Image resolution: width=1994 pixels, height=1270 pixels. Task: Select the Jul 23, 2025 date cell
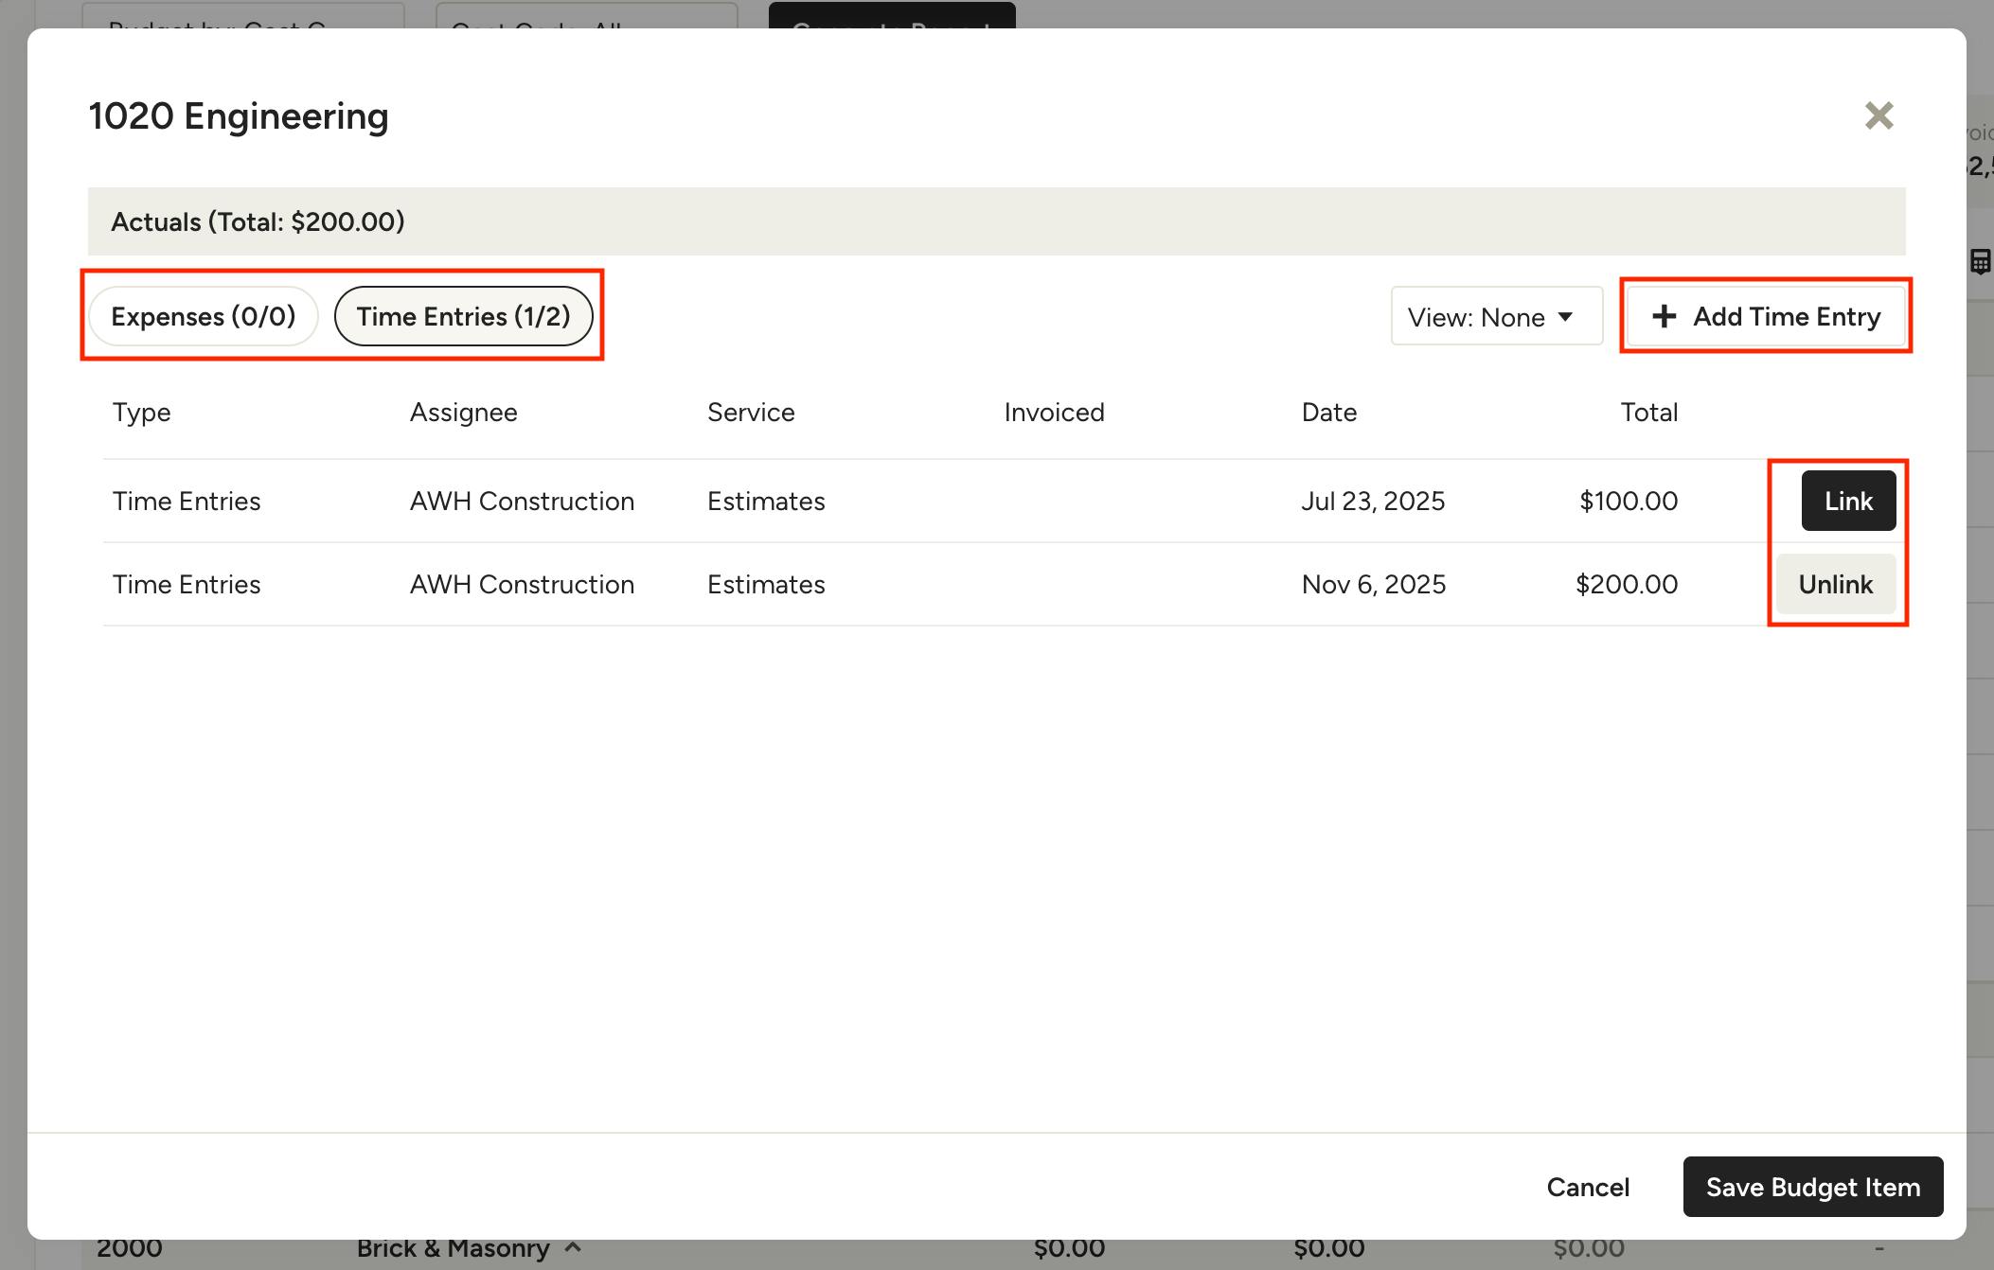(1372, 501)
